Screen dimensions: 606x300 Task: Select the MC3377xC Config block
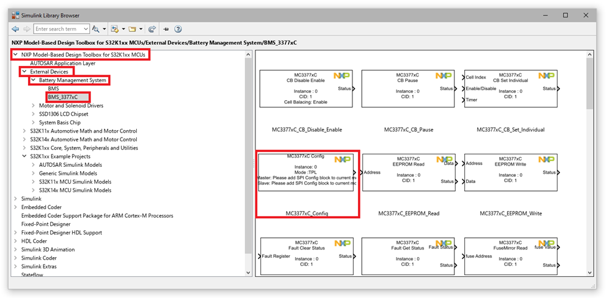tap(306, 172)
